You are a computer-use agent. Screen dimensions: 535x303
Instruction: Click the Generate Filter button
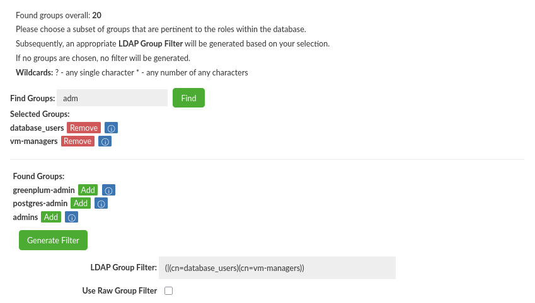pyautogui.click(x=53, y=240)
